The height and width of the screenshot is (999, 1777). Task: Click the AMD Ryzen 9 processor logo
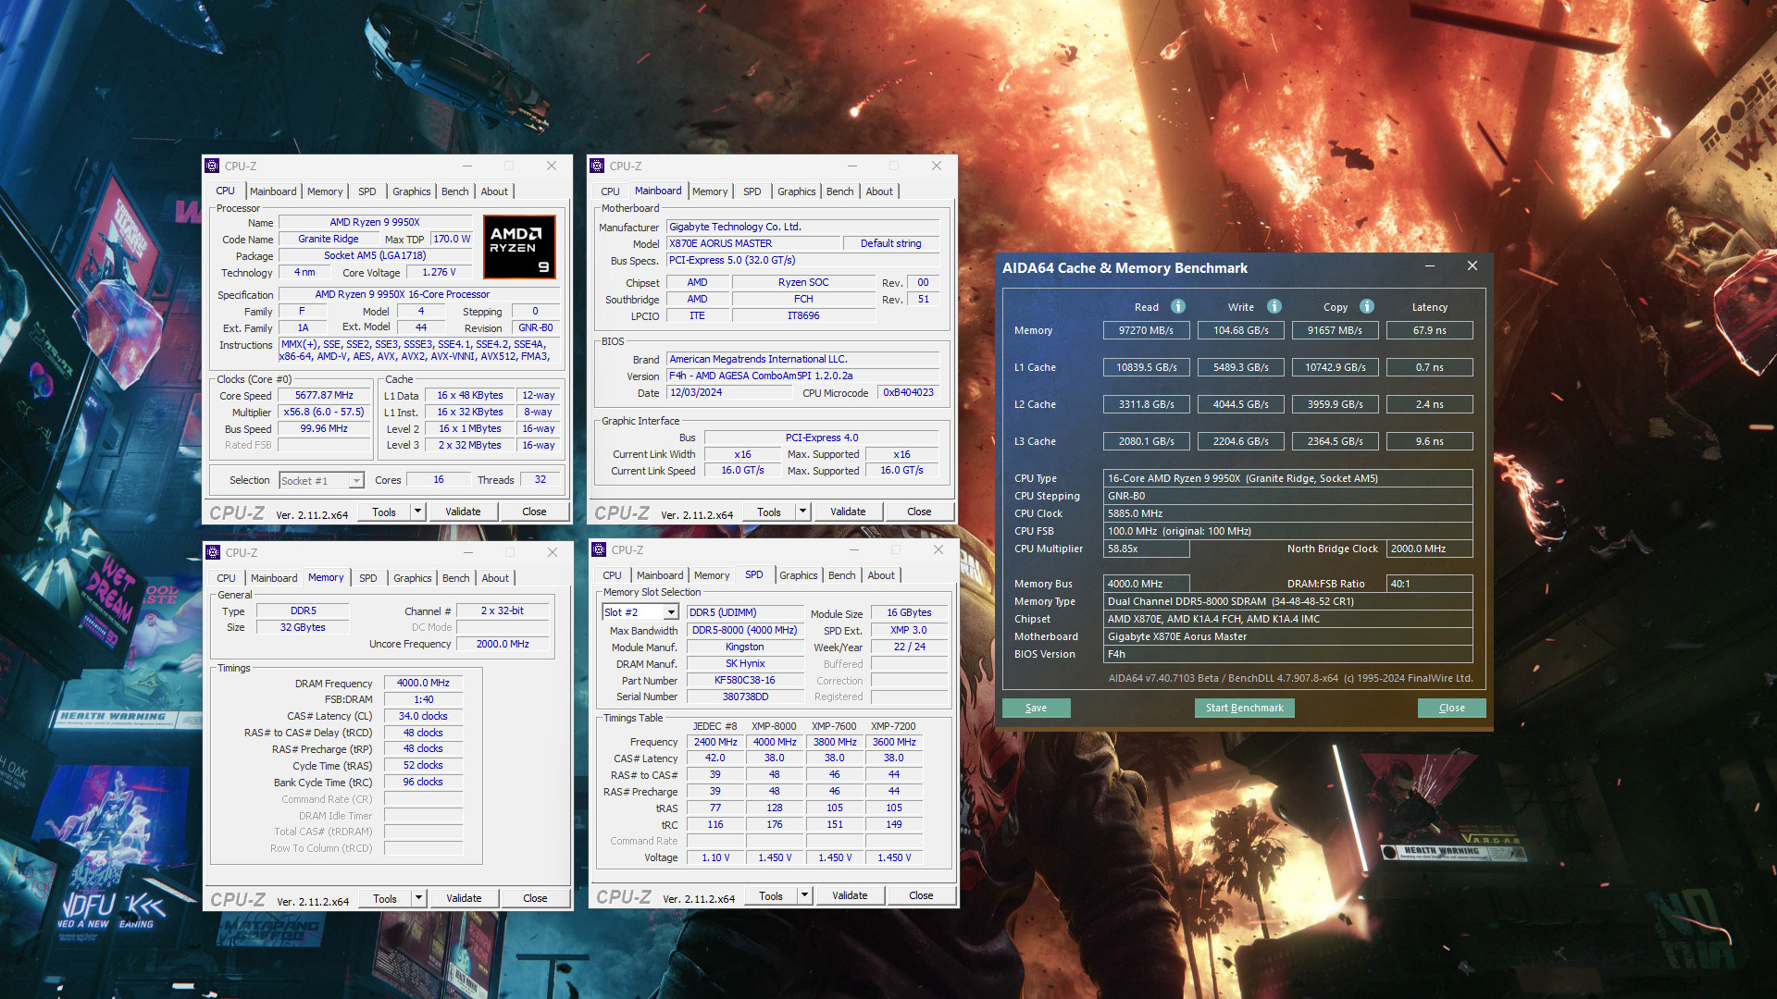519,247
